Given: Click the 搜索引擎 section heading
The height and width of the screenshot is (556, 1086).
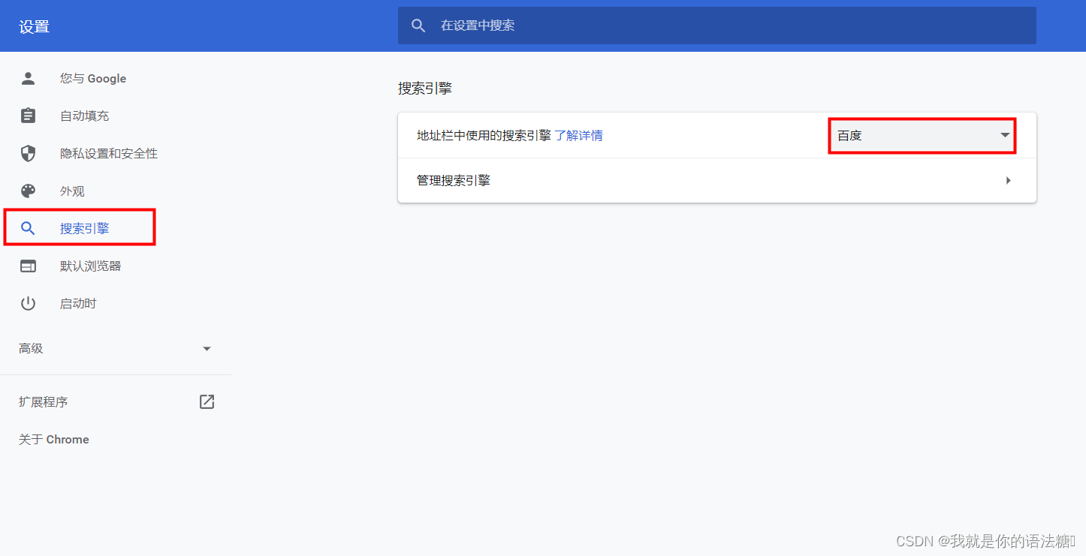Looking at the screenshot, I should (x=425, y=88).
